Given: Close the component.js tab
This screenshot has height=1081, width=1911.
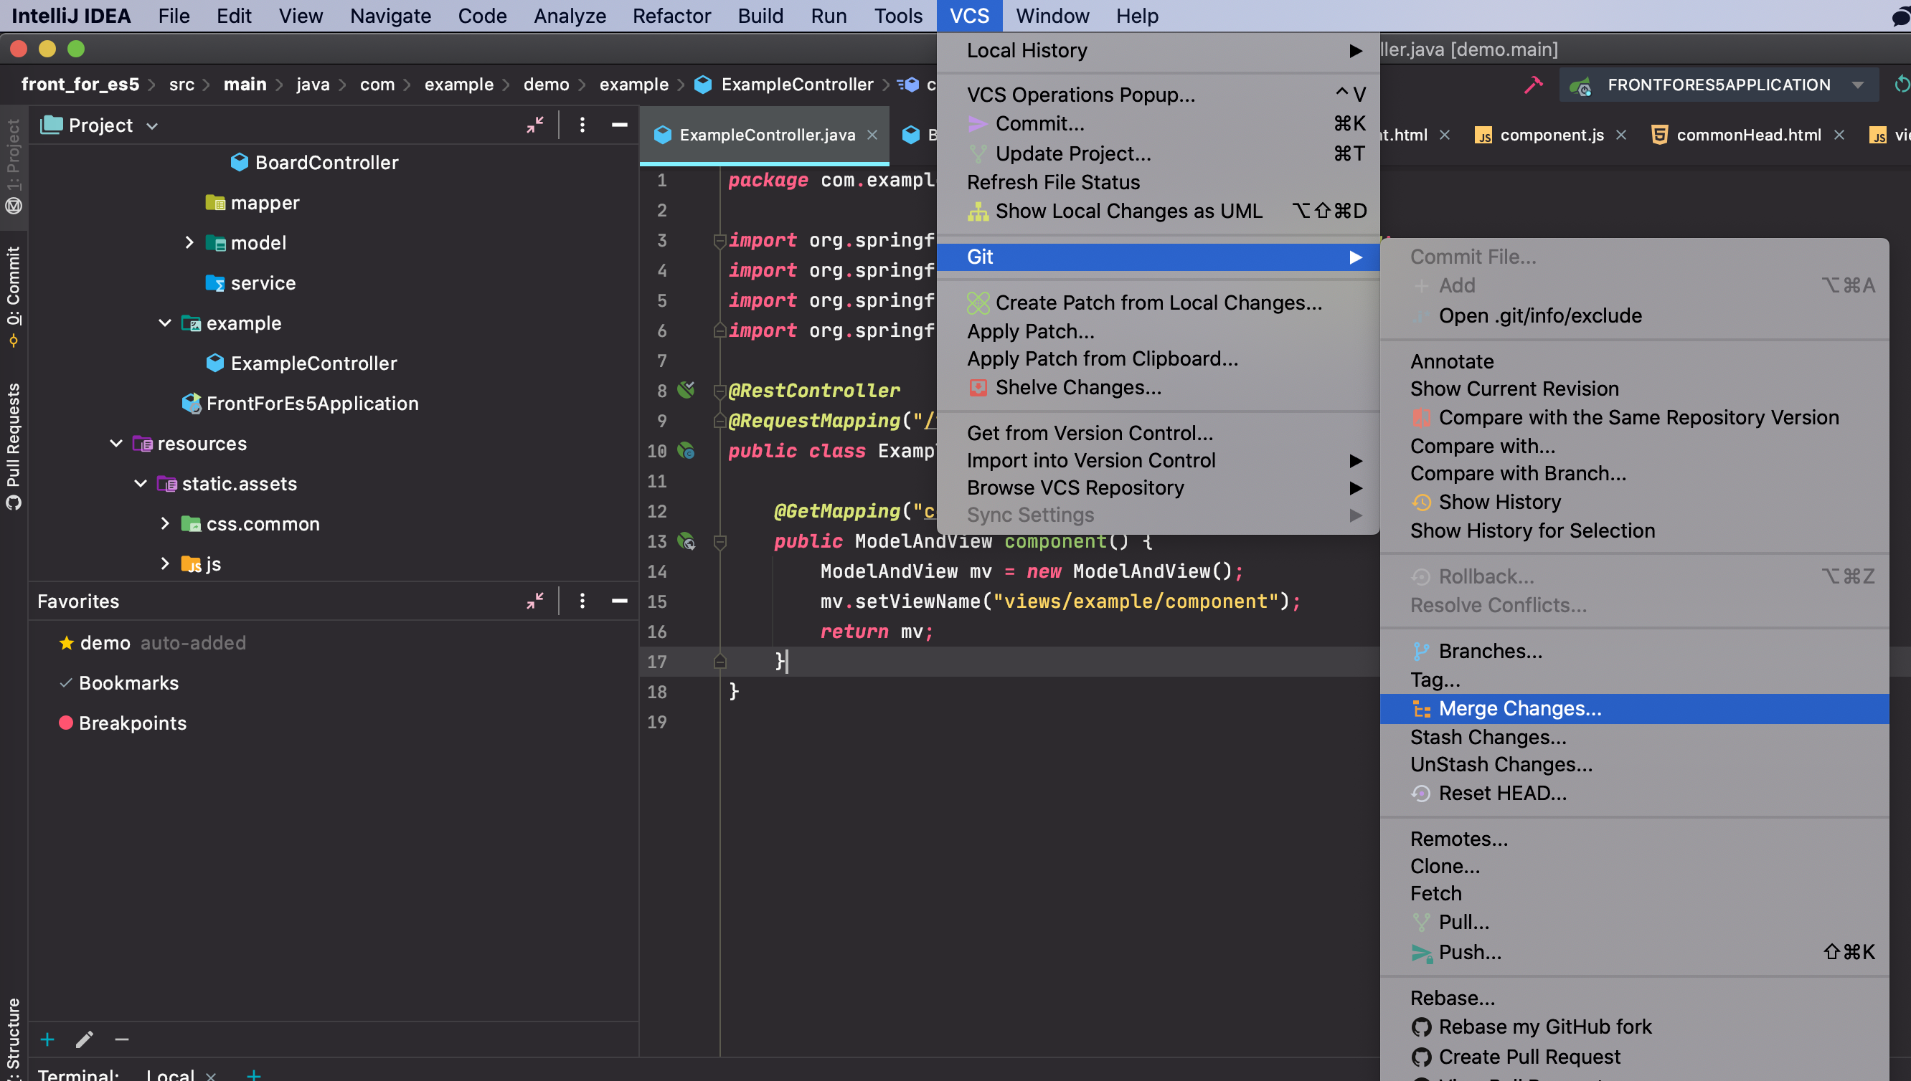Looking at the screenshot, I should pos(1621,134).
